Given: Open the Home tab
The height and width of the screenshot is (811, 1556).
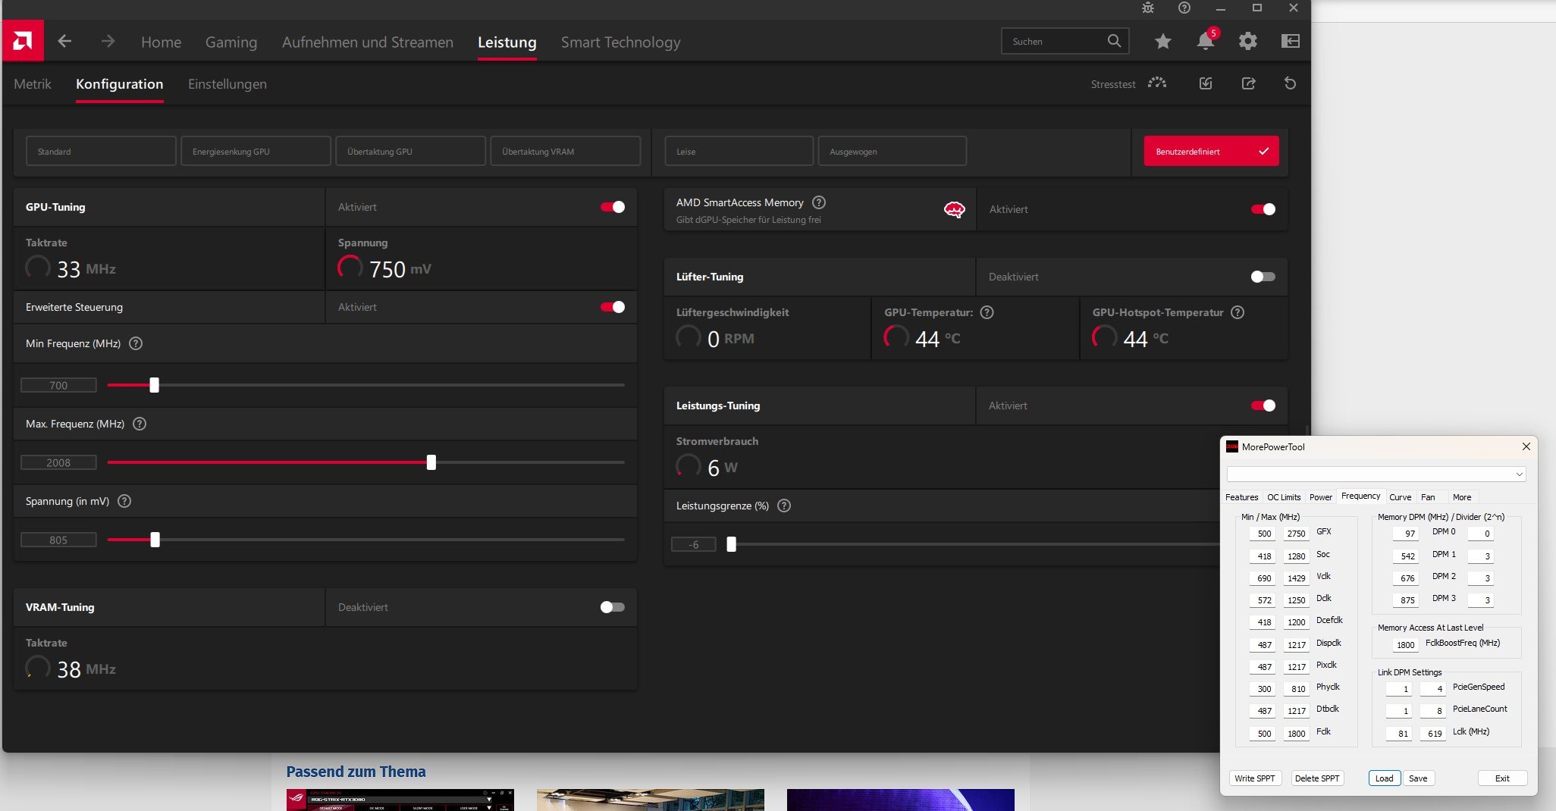Looking at the screenshot, I should tap(161, 42).
